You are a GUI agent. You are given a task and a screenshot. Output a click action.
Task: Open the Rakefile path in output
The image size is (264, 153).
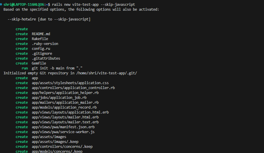point(40,39)
